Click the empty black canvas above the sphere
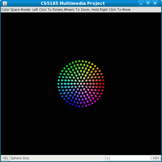162x162 pixels. click(x=81, y=35)
